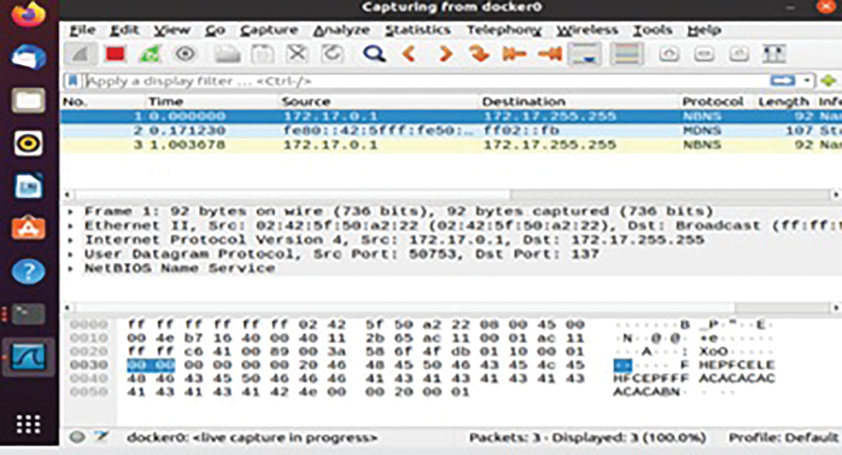Viewport: 842px width, 455px height.
Task: Click the Find packet magnifier icon
Action: click(374, 54)
